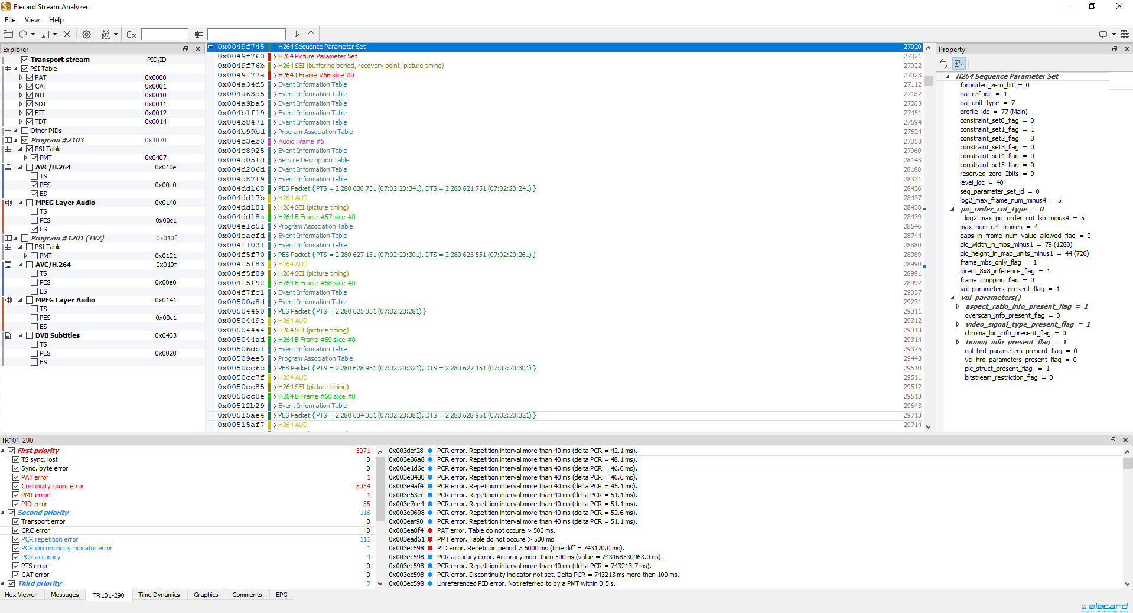Search downward using the down-arrow icon
Image resolution: width=1133 pixels, height=613 pixels.
pos(295,34)
